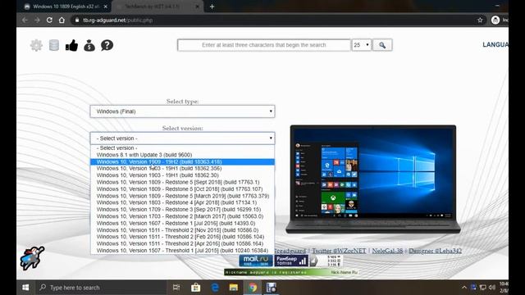
Task: Click the network tray icon
Action: (482, 288)
